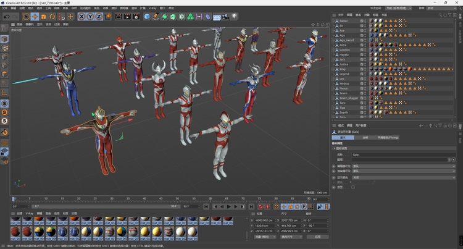Select the Leo object in the Object Manager
The width and height of the screenshot is (463, 249).
(341, 79)
